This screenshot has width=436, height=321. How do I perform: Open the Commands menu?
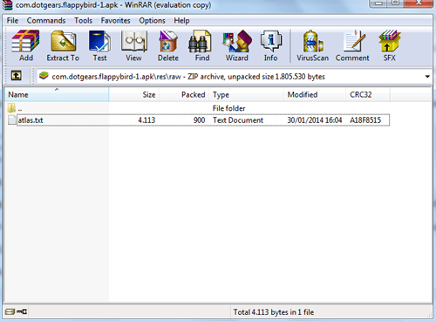tap(46, 21)
